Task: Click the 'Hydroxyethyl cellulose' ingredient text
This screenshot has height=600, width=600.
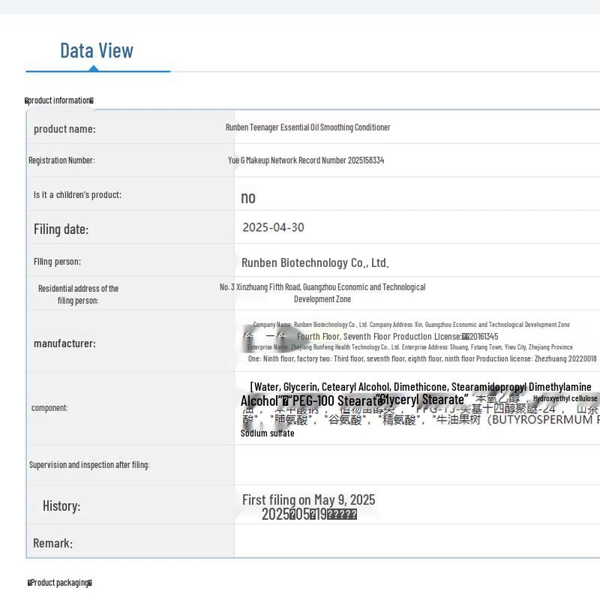Action: [x=565, y=398]
